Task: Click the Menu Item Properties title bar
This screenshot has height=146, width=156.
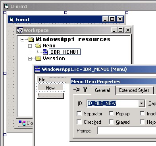Action: click(114, 81)
